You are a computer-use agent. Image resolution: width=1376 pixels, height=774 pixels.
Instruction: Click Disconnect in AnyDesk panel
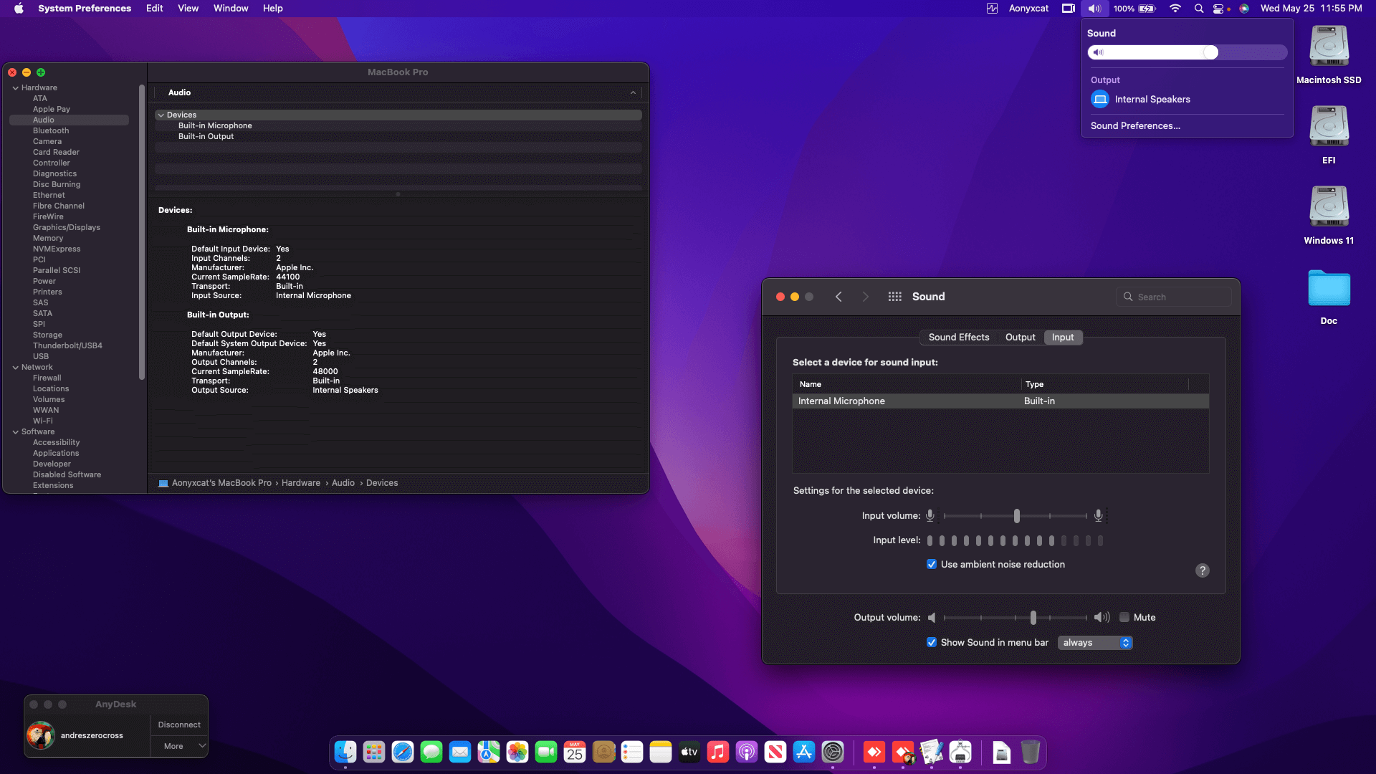pyautogui.click(x=179, y=725)
